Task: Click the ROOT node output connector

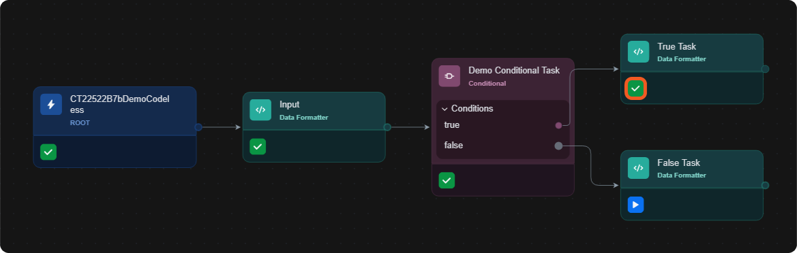Action: (198, 127)
